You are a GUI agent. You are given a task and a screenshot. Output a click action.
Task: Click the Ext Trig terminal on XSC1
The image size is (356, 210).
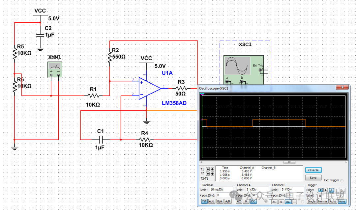click(x=260, y=70)
